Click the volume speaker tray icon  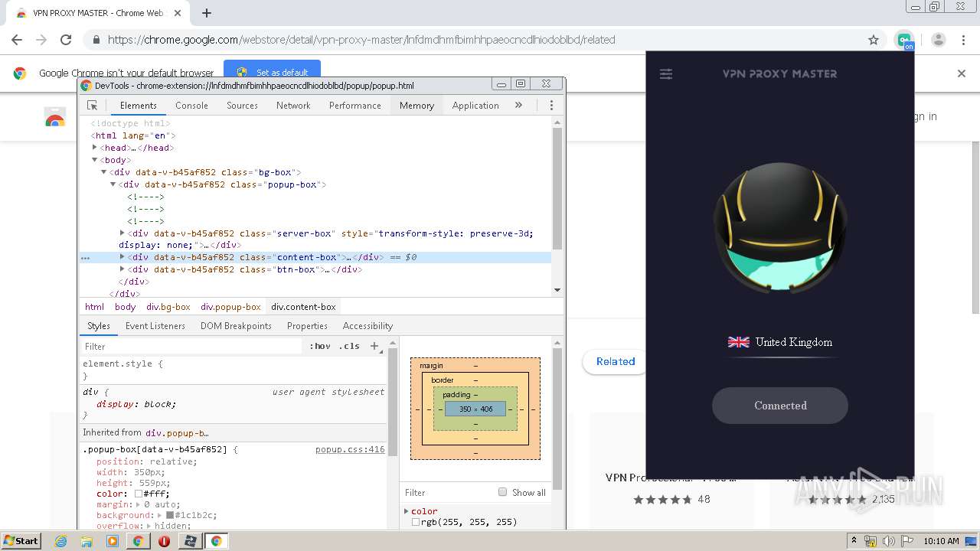tap(890, 541)
